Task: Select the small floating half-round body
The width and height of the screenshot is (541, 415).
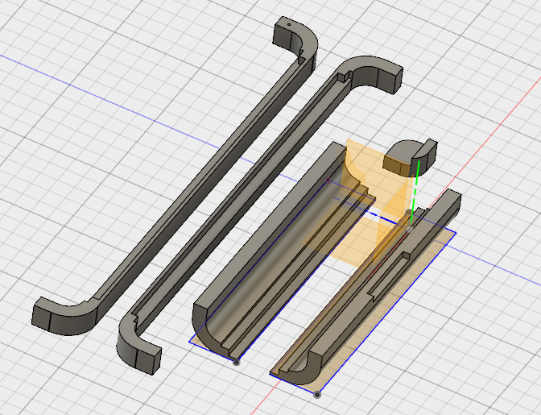Action: point(411,157)
